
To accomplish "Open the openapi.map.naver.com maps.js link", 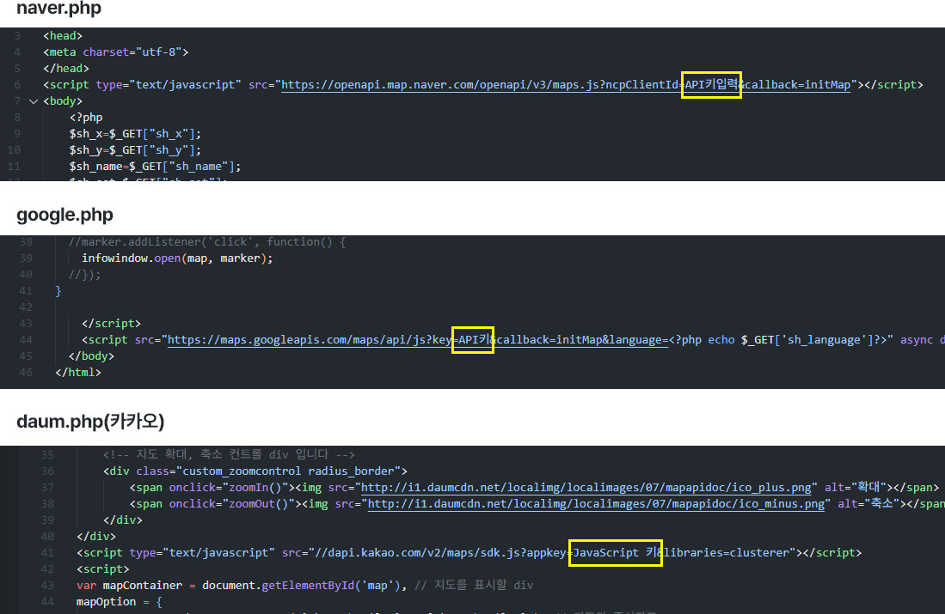I will pyautogui.click(x=566, y=85).
